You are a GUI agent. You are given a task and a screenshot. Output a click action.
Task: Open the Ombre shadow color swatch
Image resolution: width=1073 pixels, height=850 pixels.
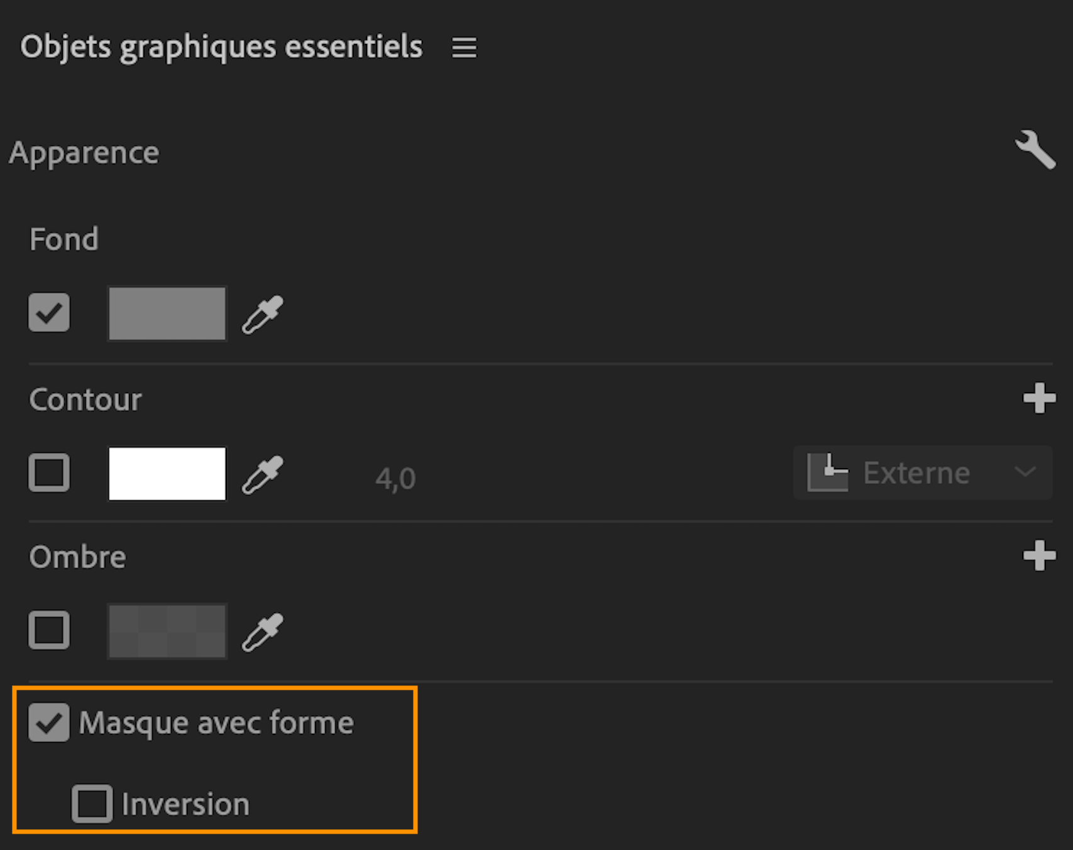167,631
